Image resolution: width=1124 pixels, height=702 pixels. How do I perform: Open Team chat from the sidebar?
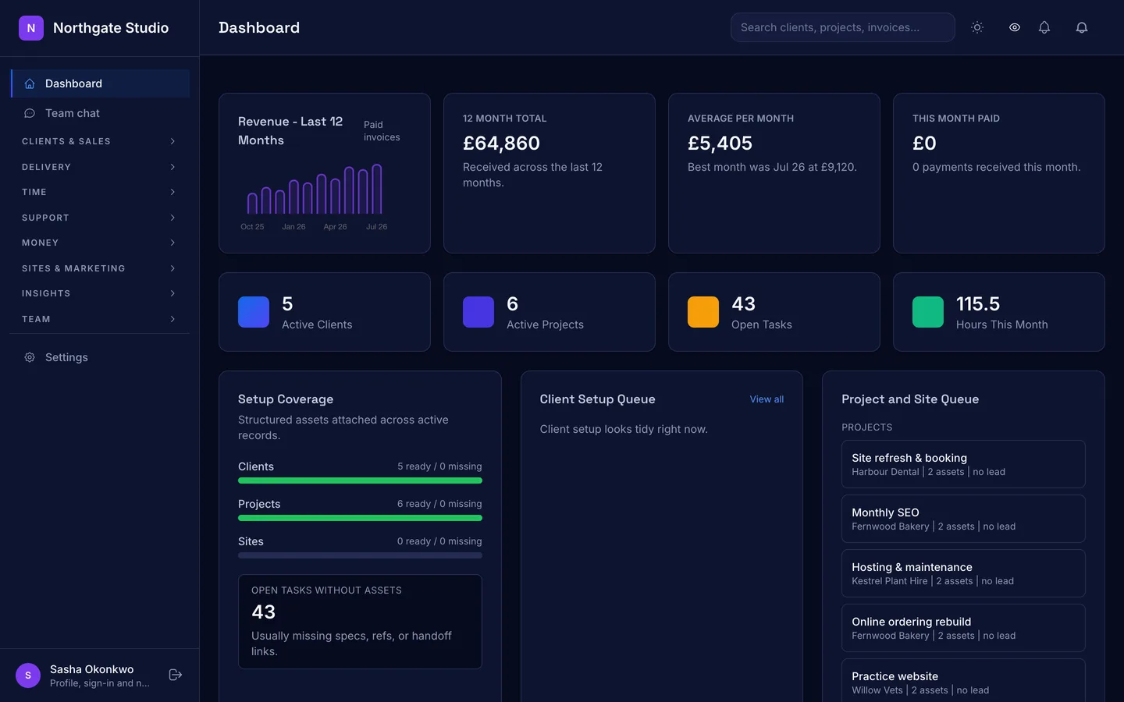tap(100, 113)
